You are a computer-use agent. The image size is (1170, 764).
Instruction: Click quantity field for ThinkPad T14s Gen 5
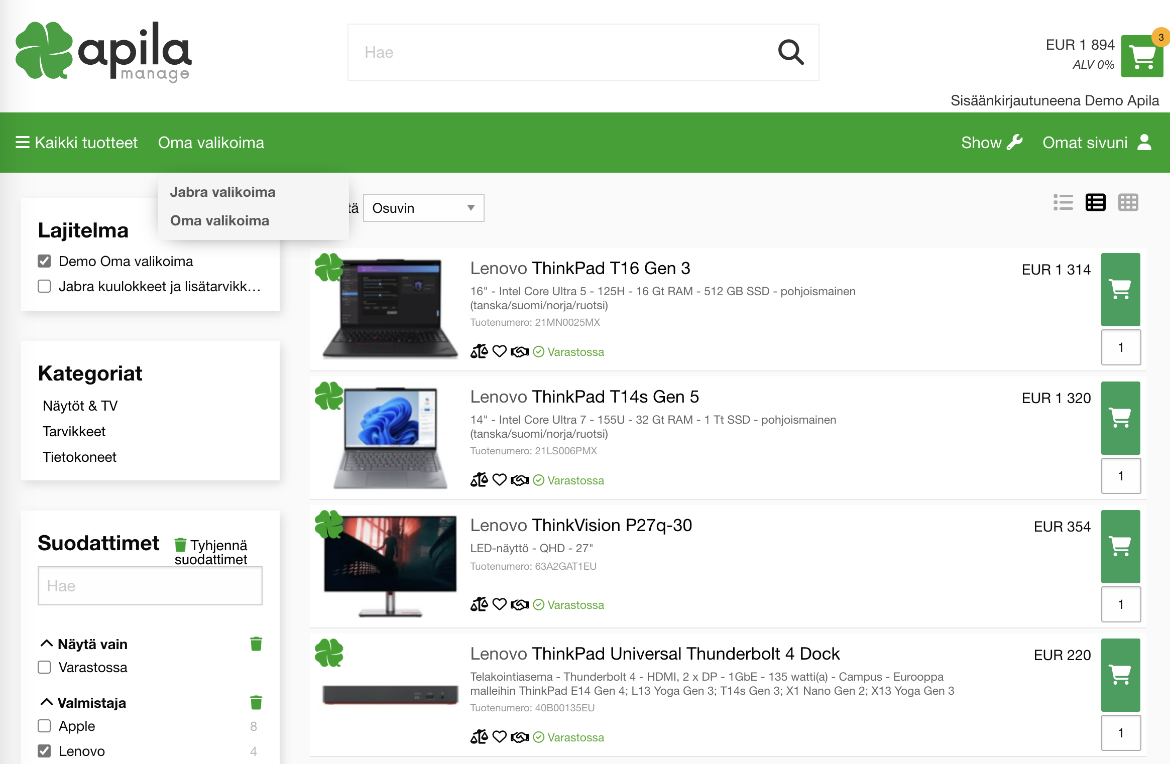click(1121, 476)
